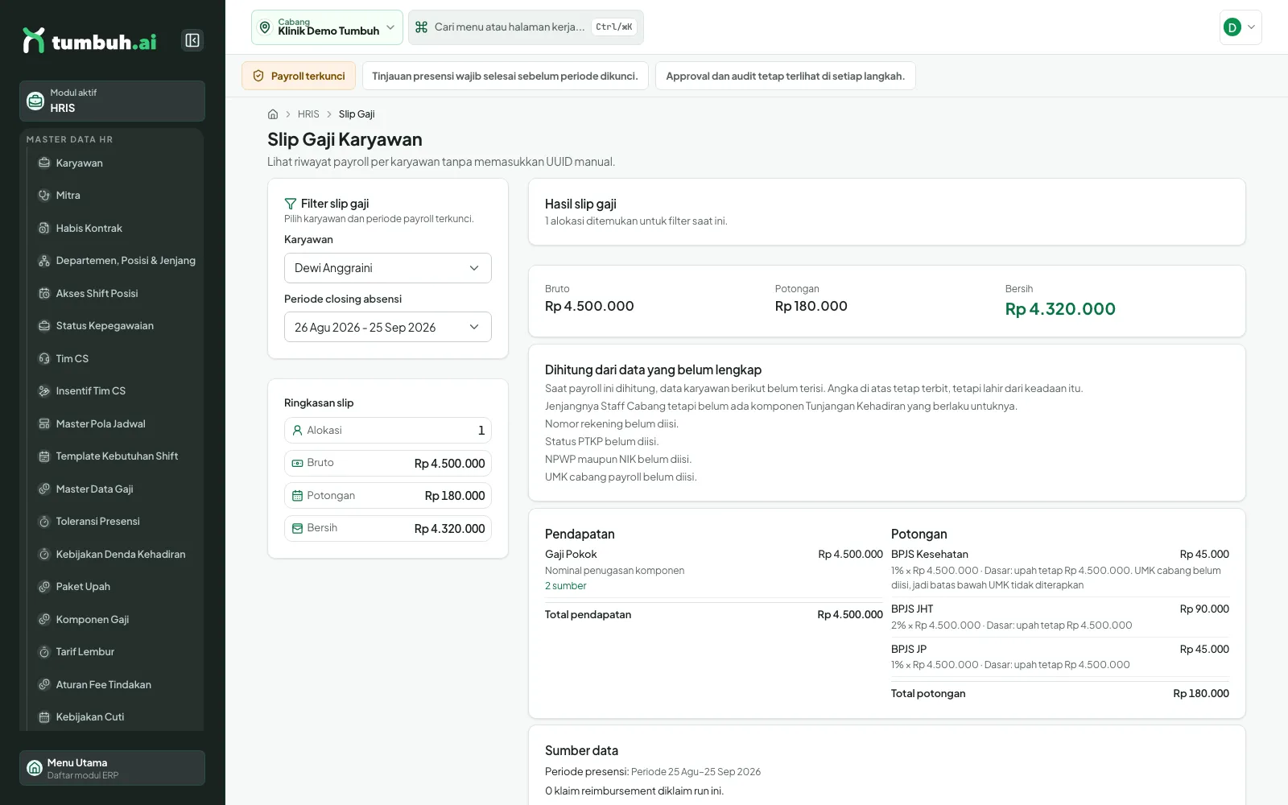The width and height of the screenshot is (1288, 805).
Task: Click the Toleransi Presensi sidebar icon
Action: click(44, 522)
